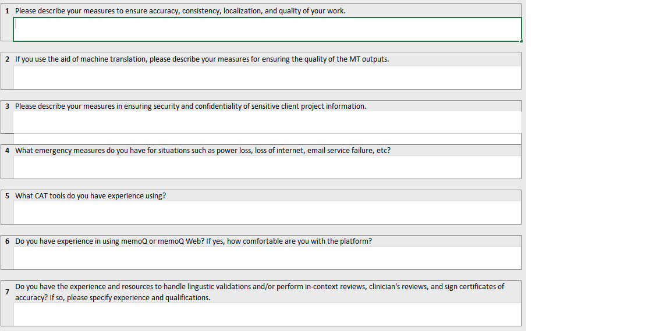Click question text about memoQ or memoQ Web

pos(194,241)
